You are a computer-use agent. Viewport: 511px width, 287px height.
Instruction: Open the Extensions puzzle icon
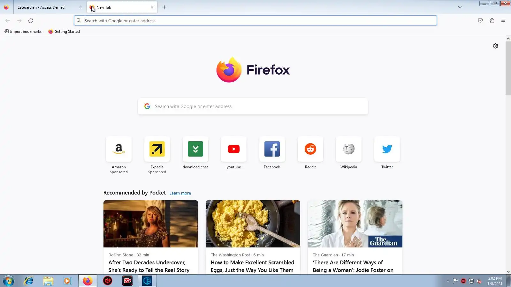[492, 21]
